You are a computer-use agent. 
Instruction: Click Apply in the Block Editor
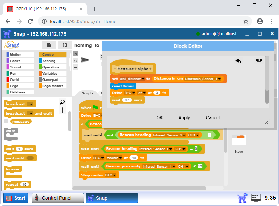(x=184, y=118)
